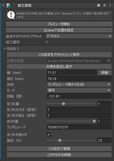The height and width of the screenshot is (161, 114).
Task: Click Sceneで位置を指定 button
Action: 59,30
